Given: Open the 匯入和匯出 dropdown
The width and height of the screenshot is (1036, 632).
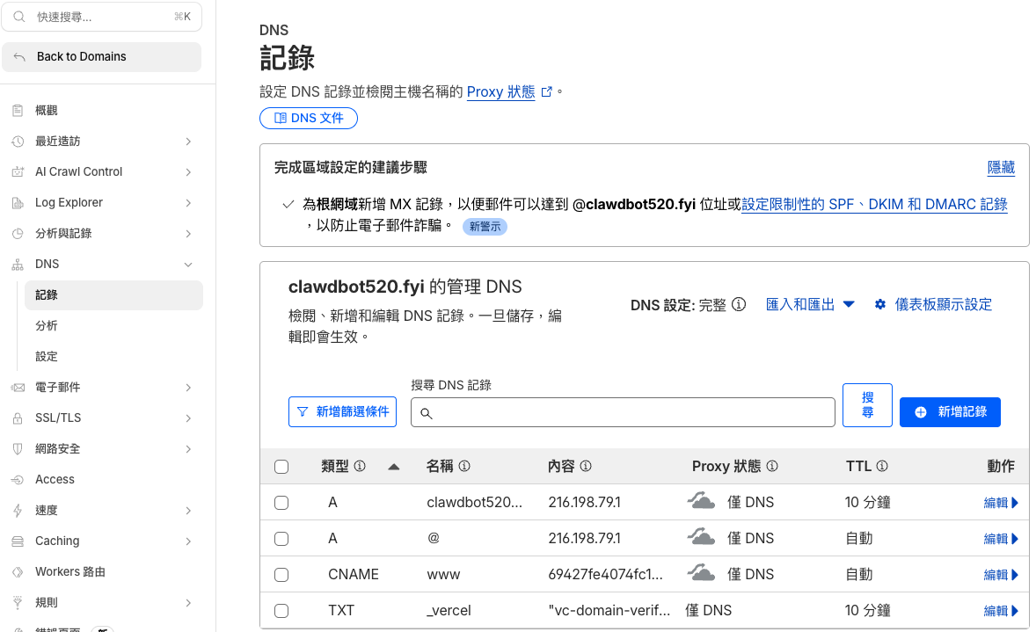Looking at the screenshot, I should click(810, 304).
